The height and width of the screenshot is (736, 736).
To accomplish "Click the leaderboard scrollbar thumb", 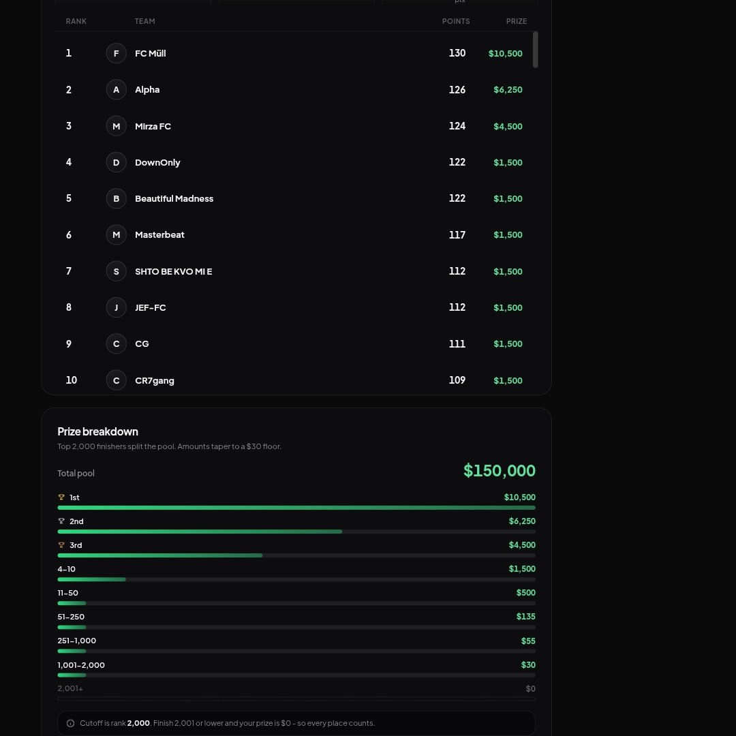I will 536,49.
